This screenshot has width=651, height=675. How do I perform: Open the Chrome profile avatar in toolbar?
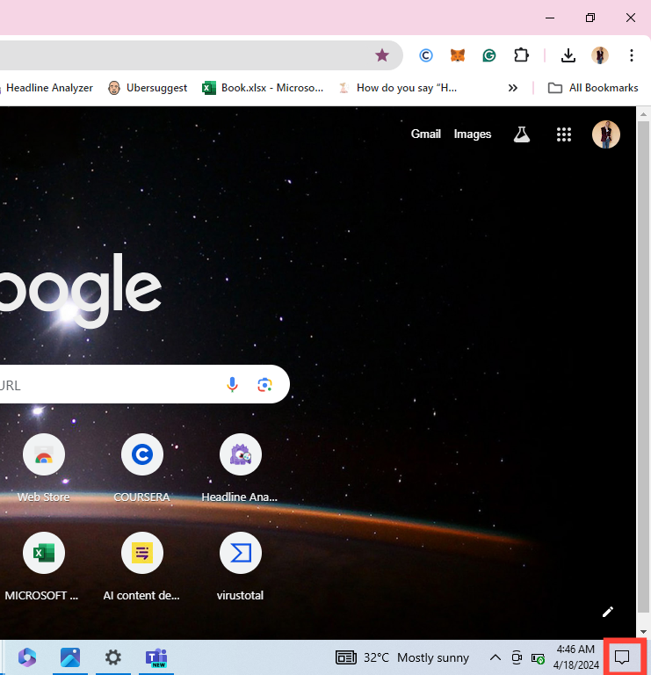point(600,55)
